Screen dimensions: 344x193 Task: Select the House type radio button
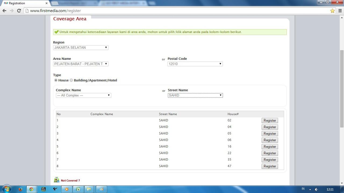pyautogui.click(x=56, y=80)
